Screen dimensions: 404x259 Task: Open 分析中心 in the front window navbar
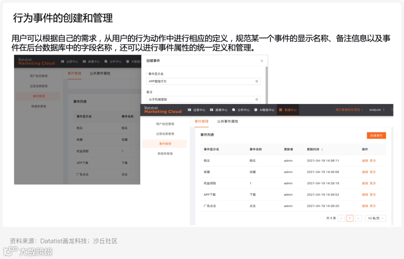click(x=244, y=110)
